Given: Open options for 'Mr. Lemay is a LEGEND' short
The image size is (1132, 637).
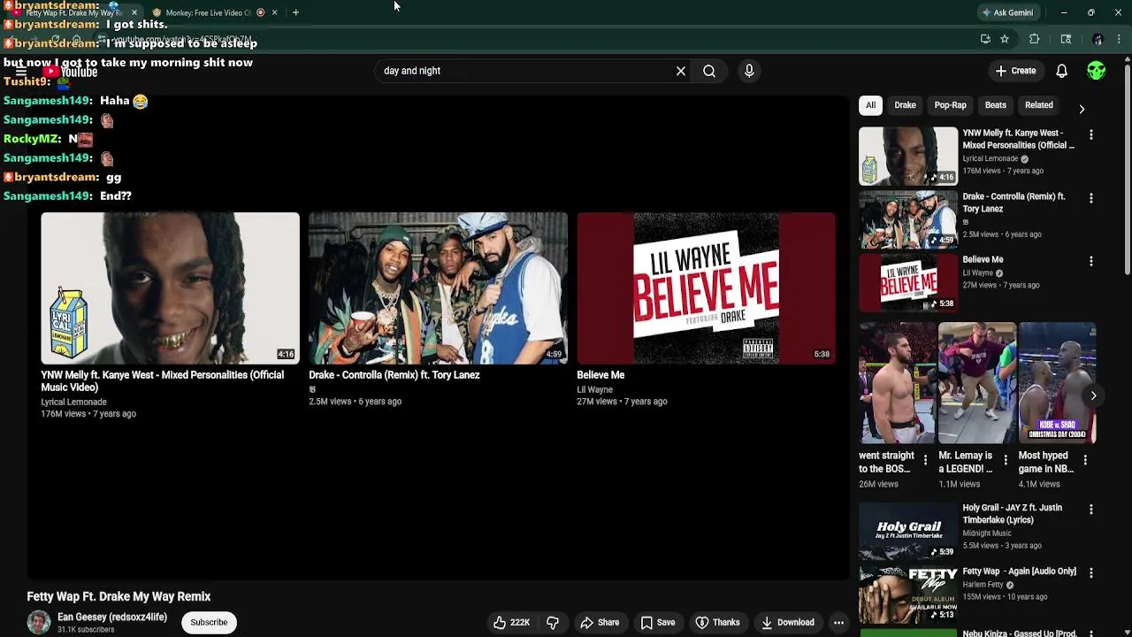Looking at the screenshot, I should [x=1006, y=460].
